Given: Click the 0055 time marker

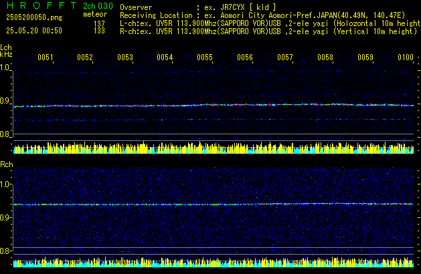Looking at the screenshot, I should [205, 57].
